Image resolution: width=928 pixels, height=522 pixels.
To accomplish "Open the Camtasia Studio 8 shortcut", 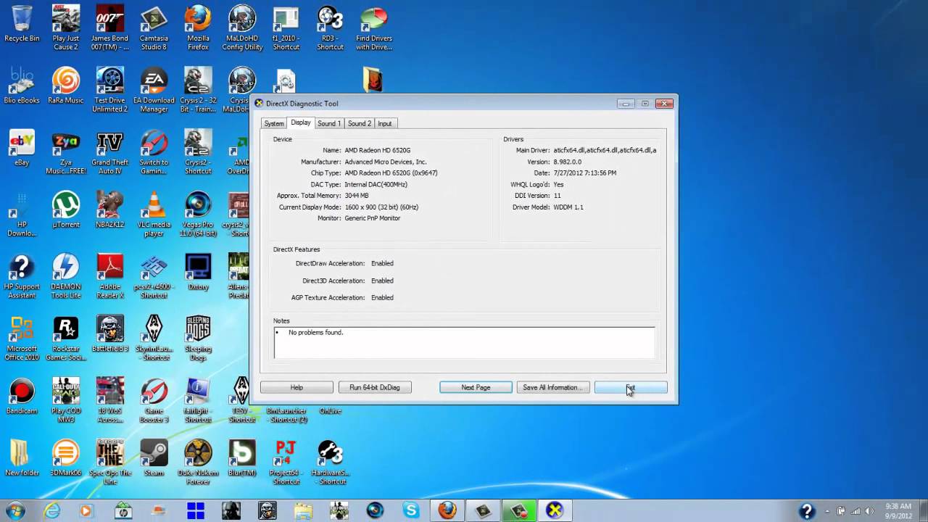I will 154,19.
